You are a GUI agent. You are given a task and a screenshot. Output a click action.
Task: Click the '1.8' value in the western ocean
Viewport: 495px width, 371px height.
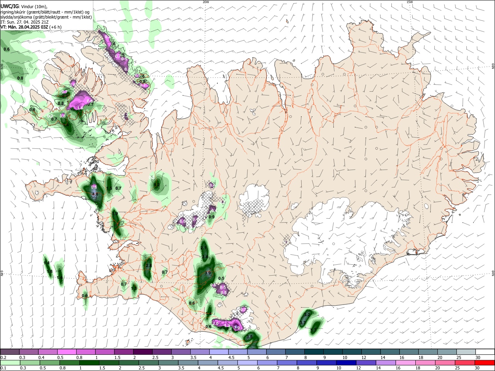tap(49, 272)
